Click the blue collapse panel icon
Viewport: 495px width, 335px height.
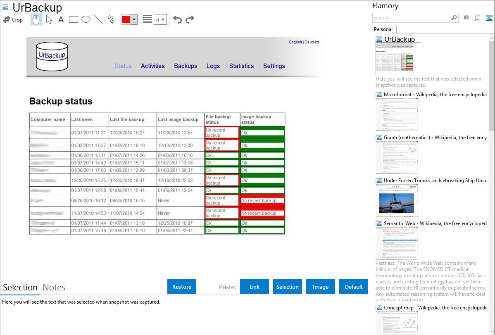click(489, 18)
